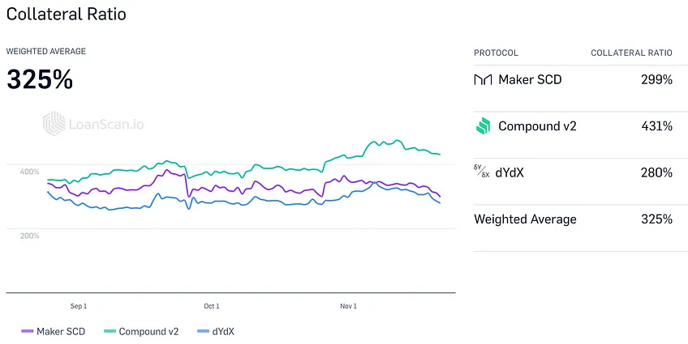Click the blue dYdX legend swatch
The height and width of the screenshot is (344, 688).
(x=203, y=332)
